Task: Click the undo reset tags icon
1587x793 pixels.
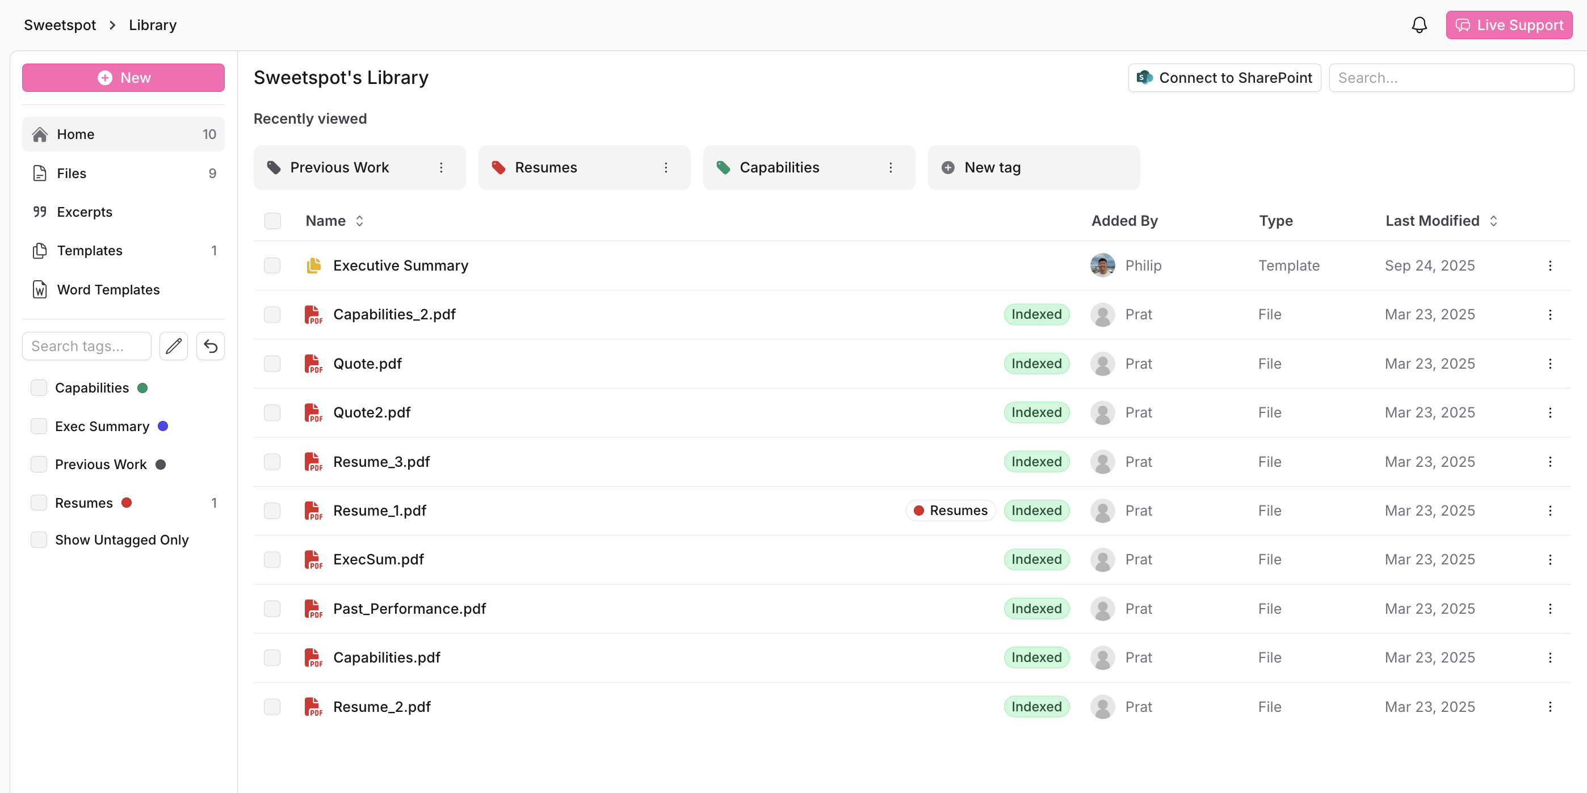Action: pyautogui.click(x=211, y=346)
